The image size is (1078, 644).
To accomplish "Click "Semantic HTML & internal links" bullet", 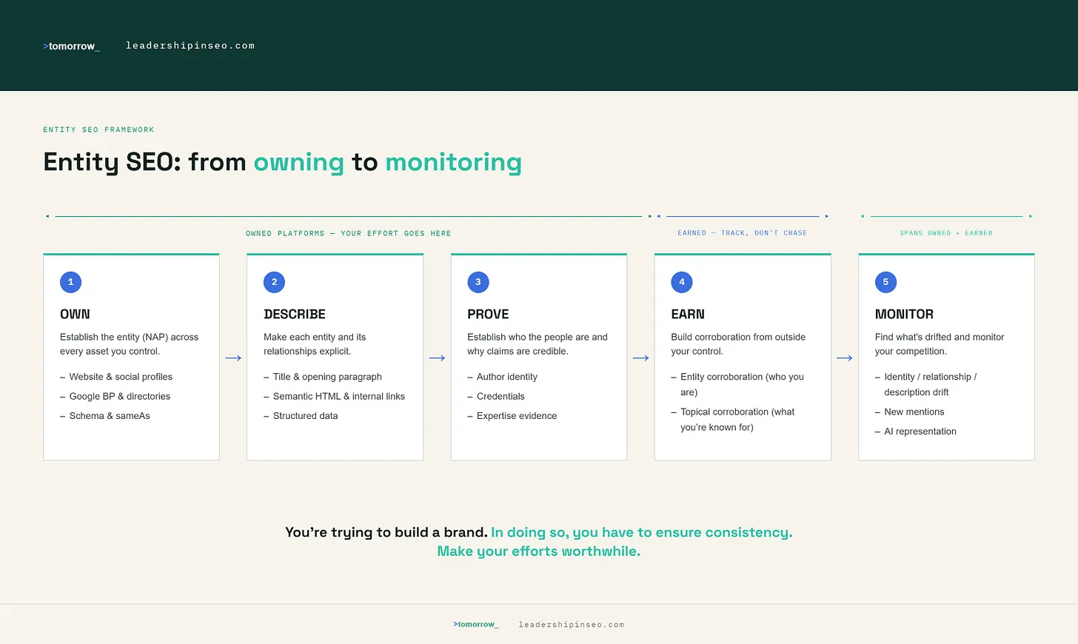I will (339, 397).
